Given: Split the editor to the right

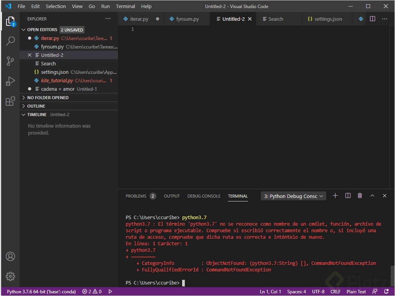Looking at the screenshot, I should (x=372, y=19).
